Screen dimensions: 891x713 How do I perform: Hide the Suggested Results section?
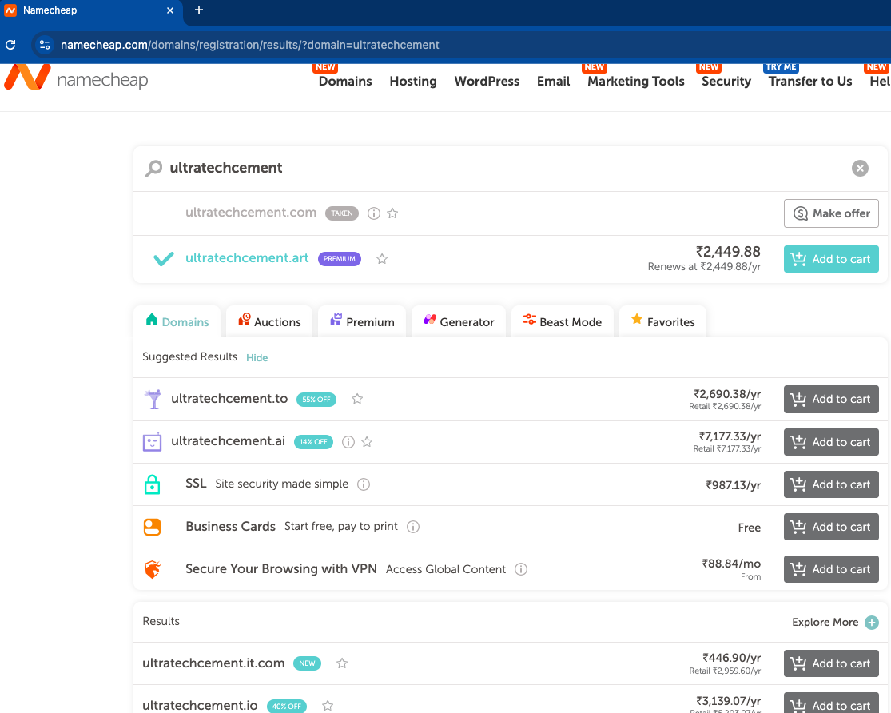point(257,357)
